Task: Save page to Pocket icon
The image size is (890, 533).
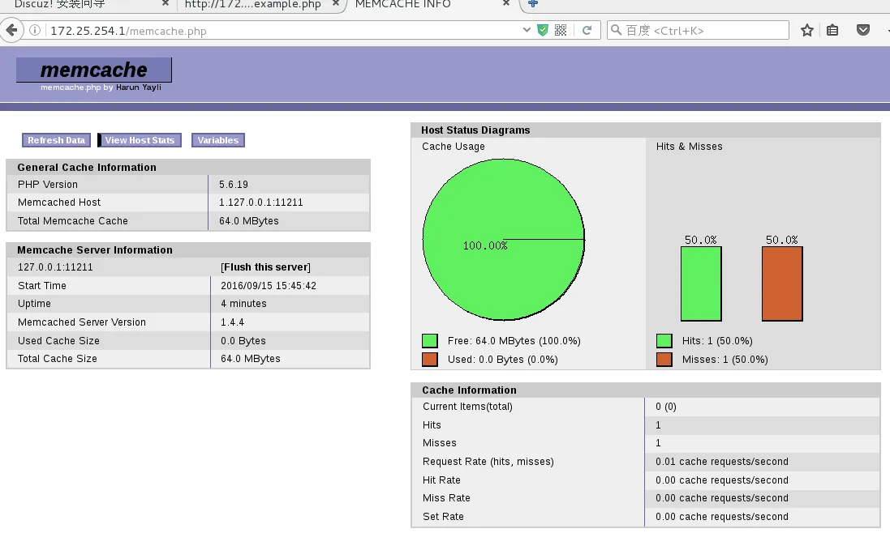Action: 862,30
